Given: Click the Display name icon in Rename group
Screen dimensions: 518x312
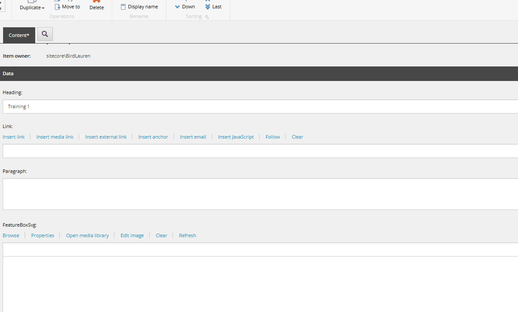Looking at the screenshot, I should coord(124,6).
